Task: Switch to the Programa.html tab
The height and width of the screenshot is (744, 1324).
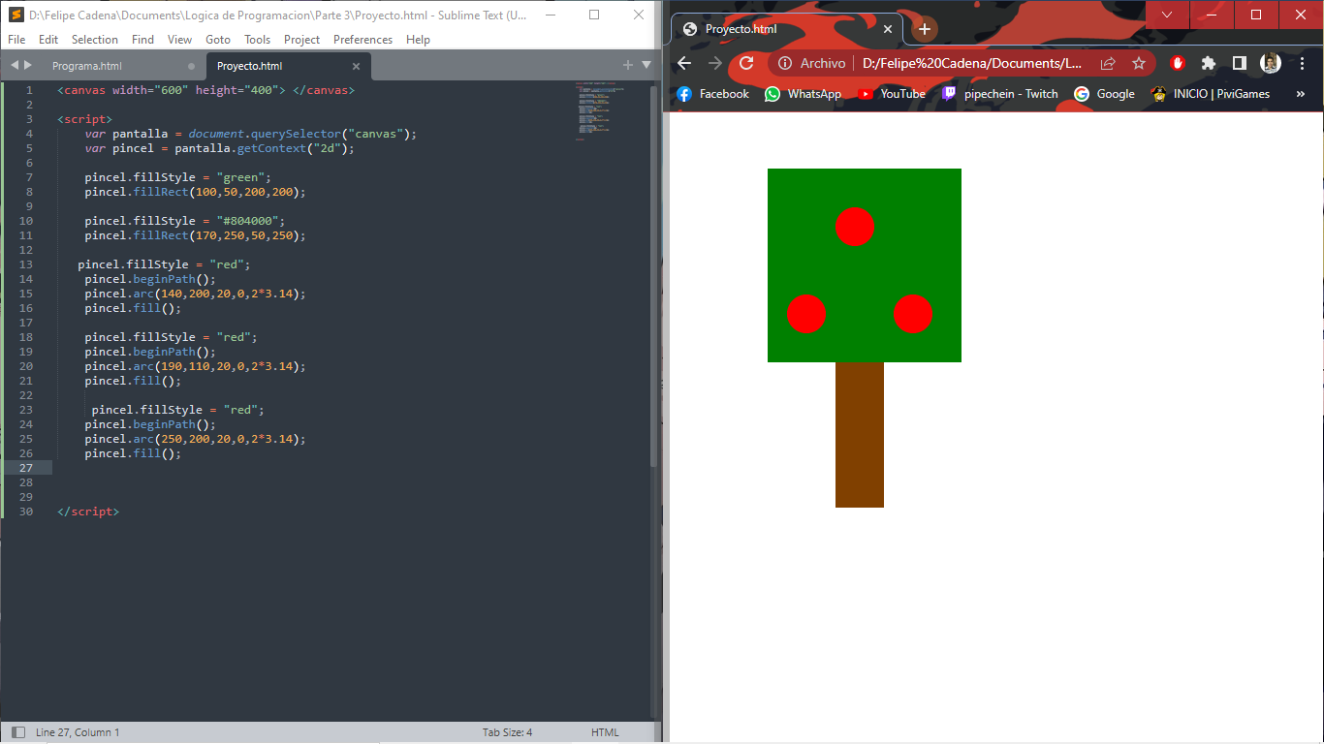Action: 87,66
